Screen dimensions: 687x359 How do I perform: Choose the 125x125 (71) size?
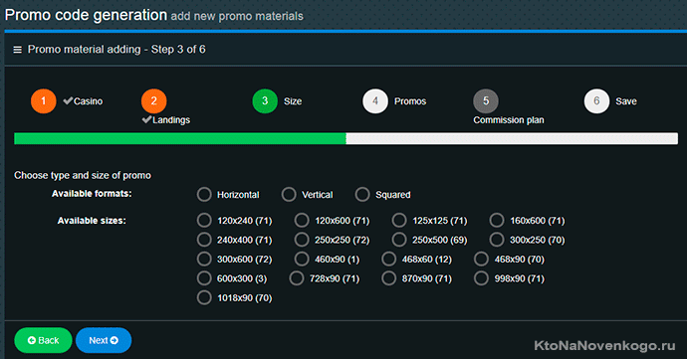coord(399,220)
